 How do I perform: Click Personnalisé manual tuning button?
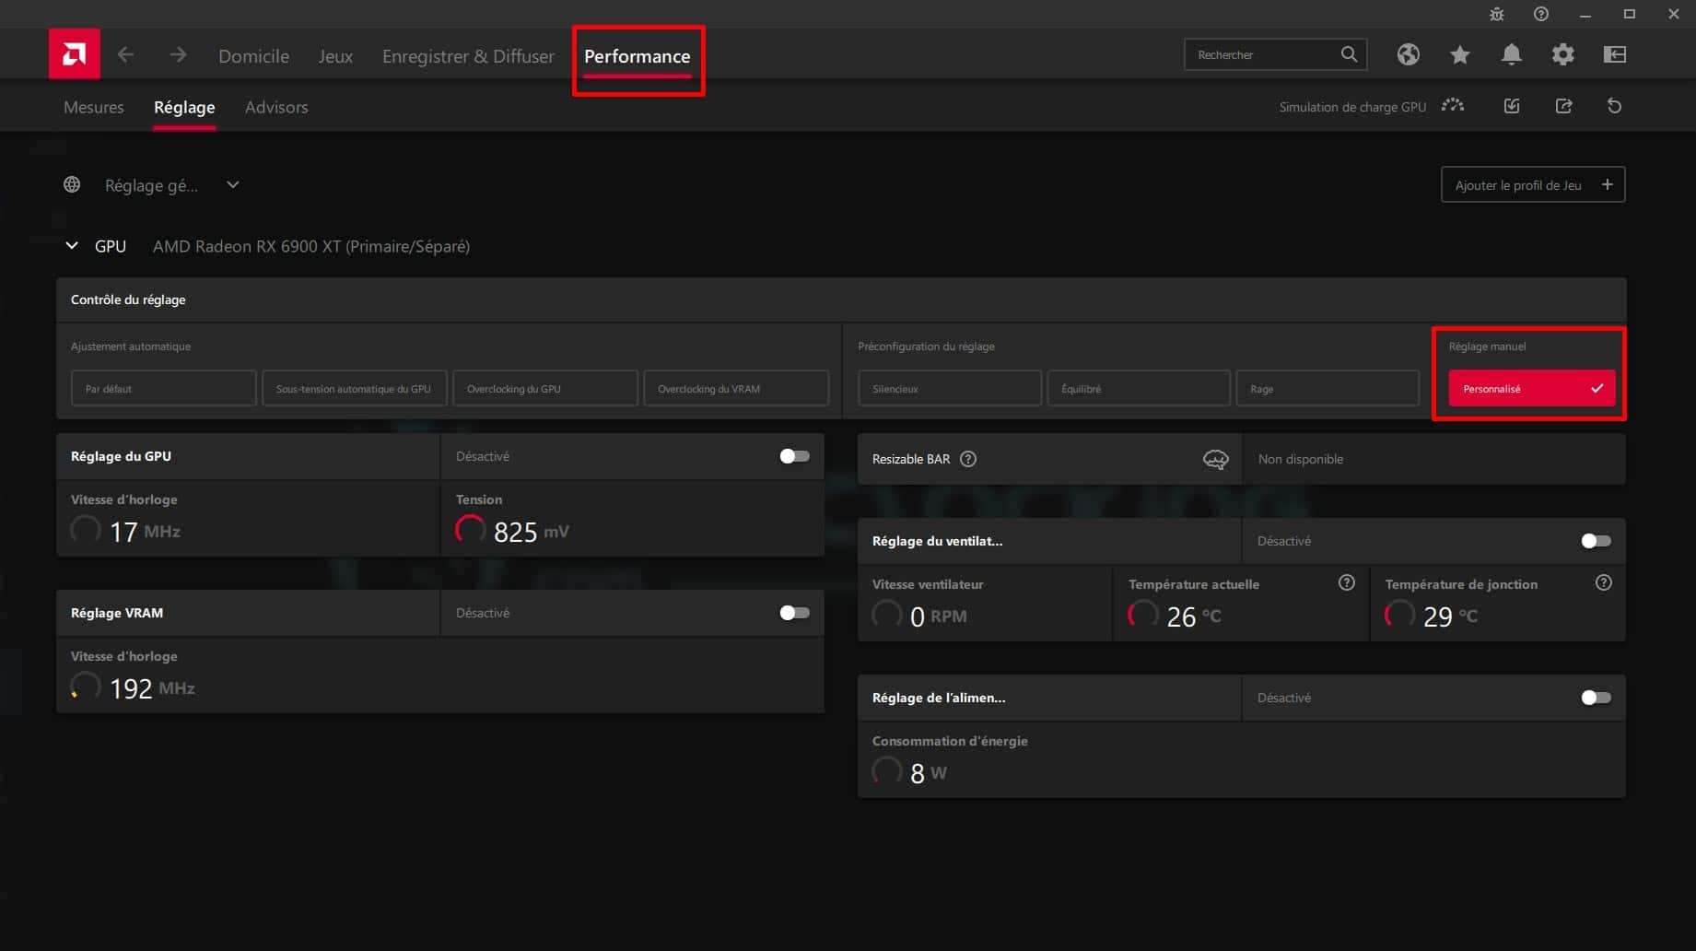coord(1531,388)
